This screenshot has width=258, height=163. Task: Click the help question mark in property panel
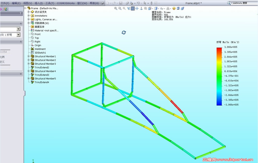click(x=20, y=14)
